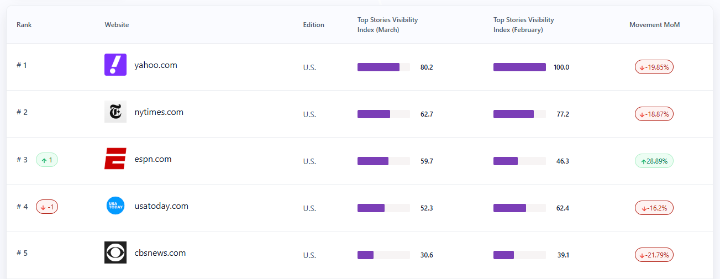Sort by the Website column header
The width and height of the screenshot is (720, 279).
pyautogui.click(x=117, y=25)
